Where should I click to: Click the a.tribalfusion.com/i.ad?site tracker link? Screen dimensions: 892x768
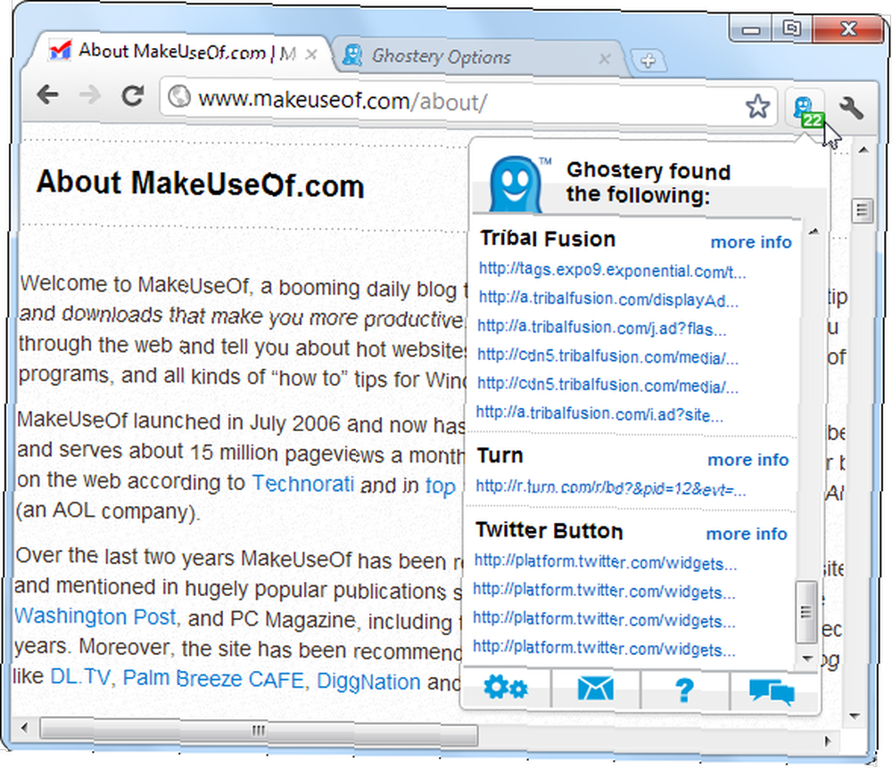coord(599,414)
